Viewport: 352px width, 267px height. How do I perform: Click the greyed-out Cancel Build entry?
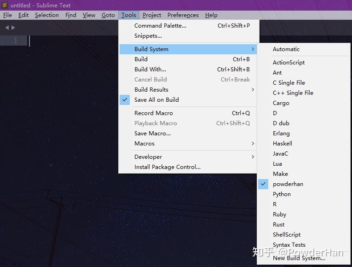coord(188,80)
